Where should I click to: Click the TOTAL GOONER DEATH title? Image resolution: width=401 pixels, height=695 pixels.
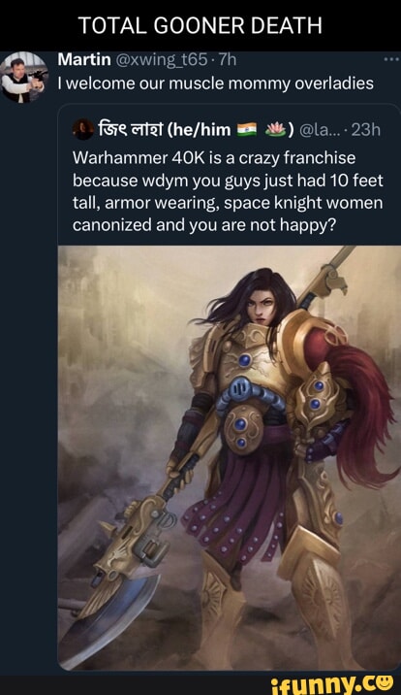point(200,25)
